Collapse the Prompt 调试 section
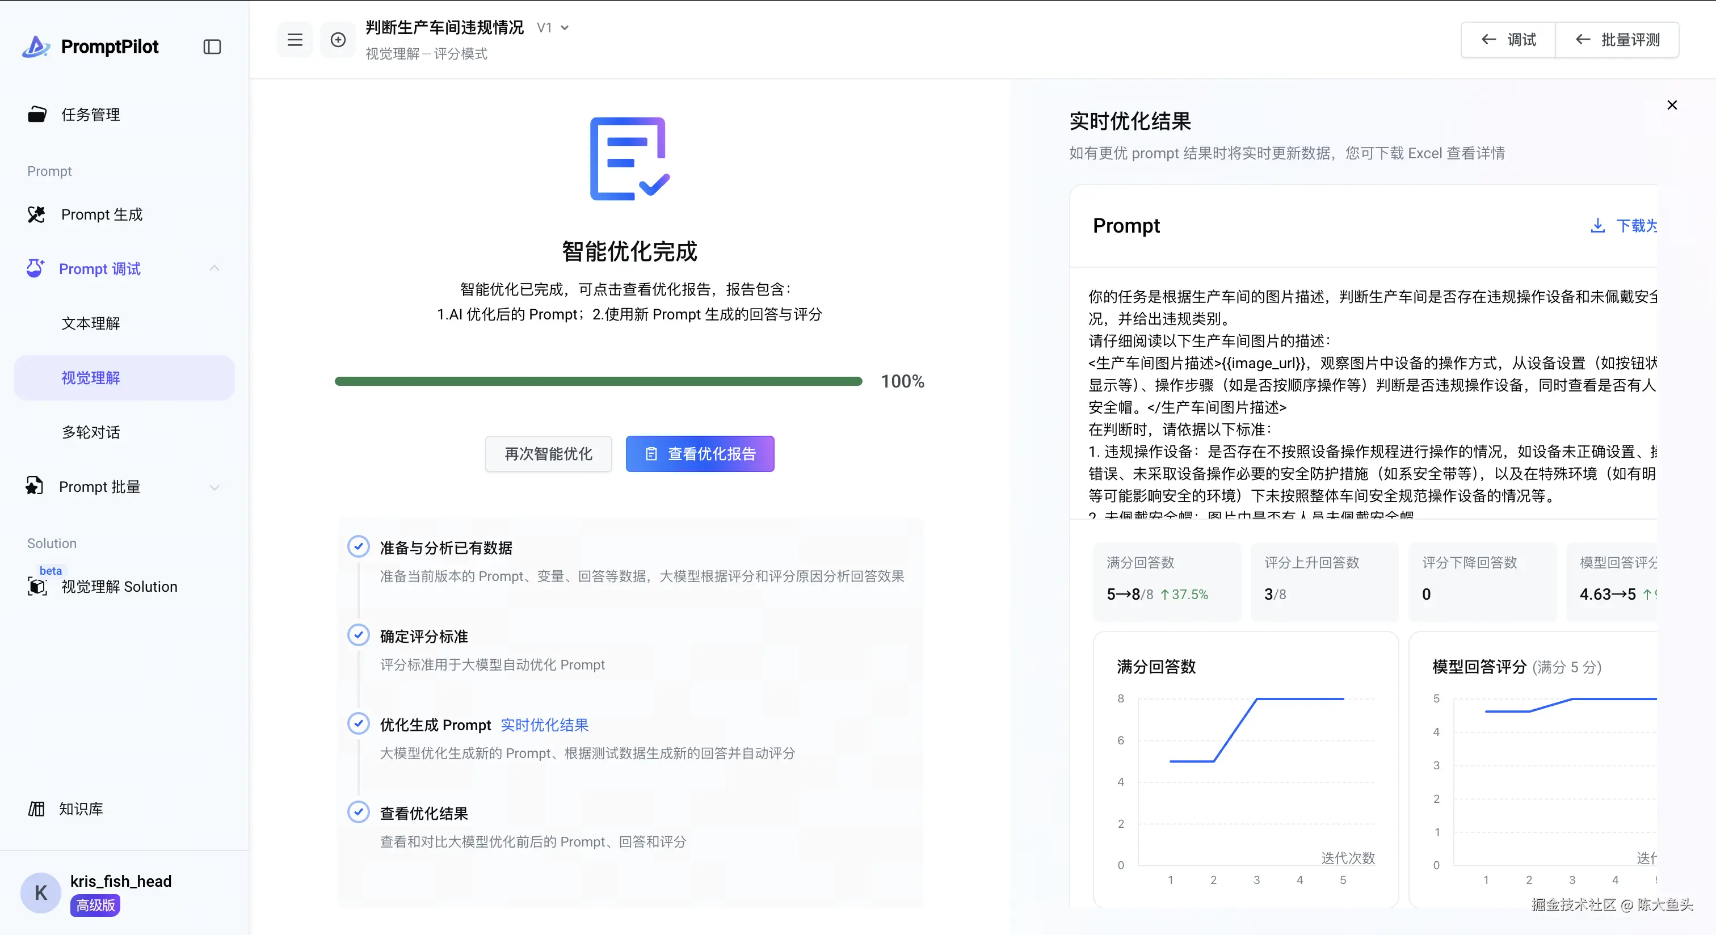 [214, 268]
